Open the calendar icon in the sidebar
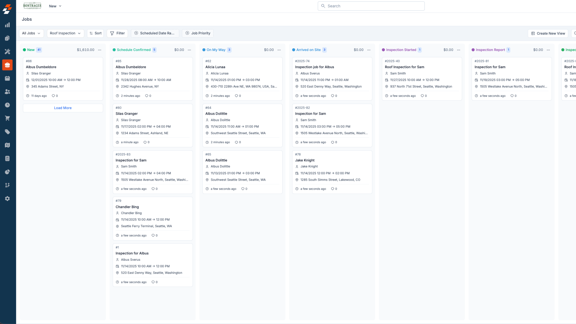 click(x=7, y=78)
